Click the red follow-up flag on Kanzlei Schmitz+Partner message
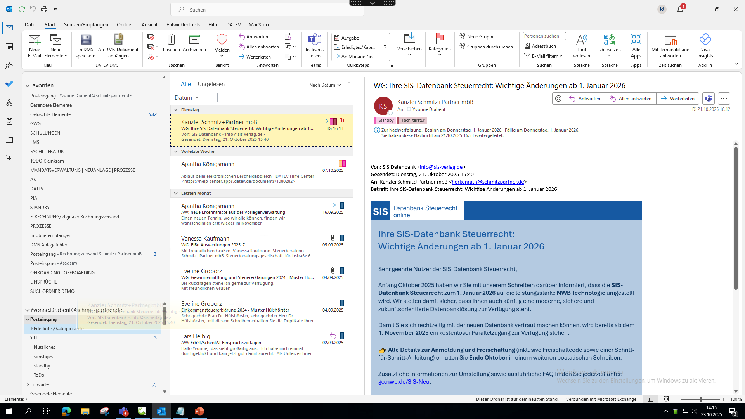The image size is (745, 419). tap(341, 121)
